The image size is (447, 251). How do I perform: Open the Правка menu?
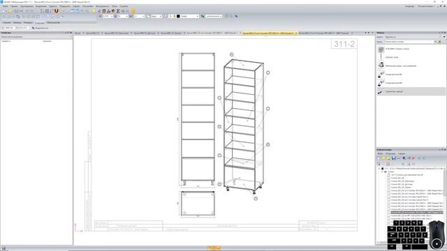pyautogui.click(x=14, y=6)
